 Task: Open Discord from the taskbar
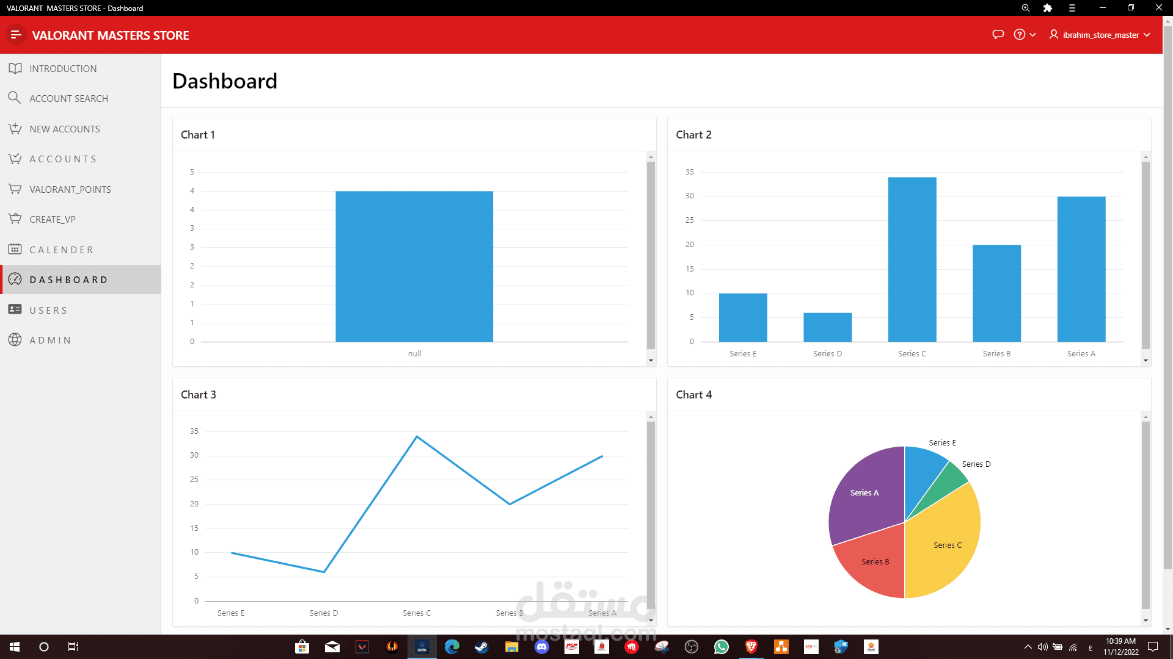point(542,647)
